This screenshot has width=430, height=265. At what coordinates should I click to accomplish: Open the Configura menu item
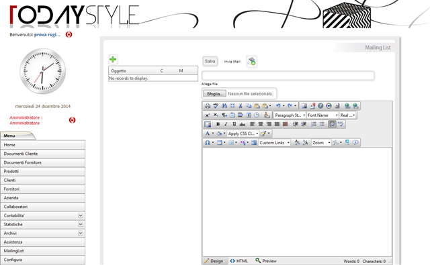click(x=43, y=260)
